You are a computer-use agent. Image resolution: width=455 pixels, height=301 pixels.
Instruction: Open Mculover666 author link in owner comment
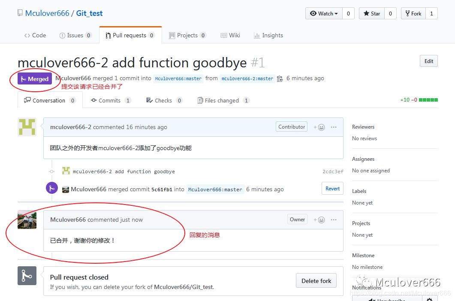click(x=68, y=220)
